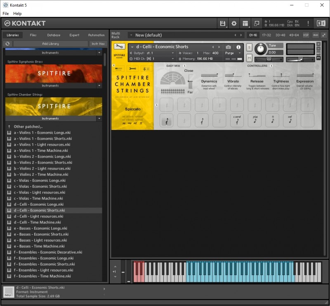Open the save/load files menu icon

point(222,24)
